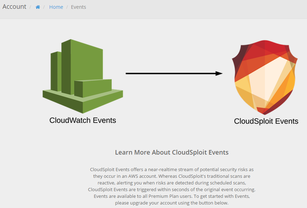Open the Home breadcrumb link
Viewport: 307px width, 208px height.
tap(56, 7)
